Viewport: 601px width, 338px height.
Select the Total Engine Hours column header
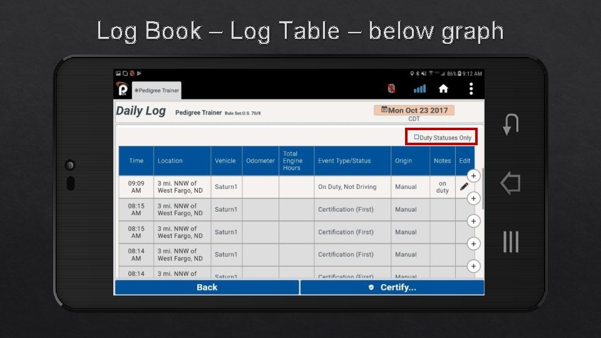point(296,161)
